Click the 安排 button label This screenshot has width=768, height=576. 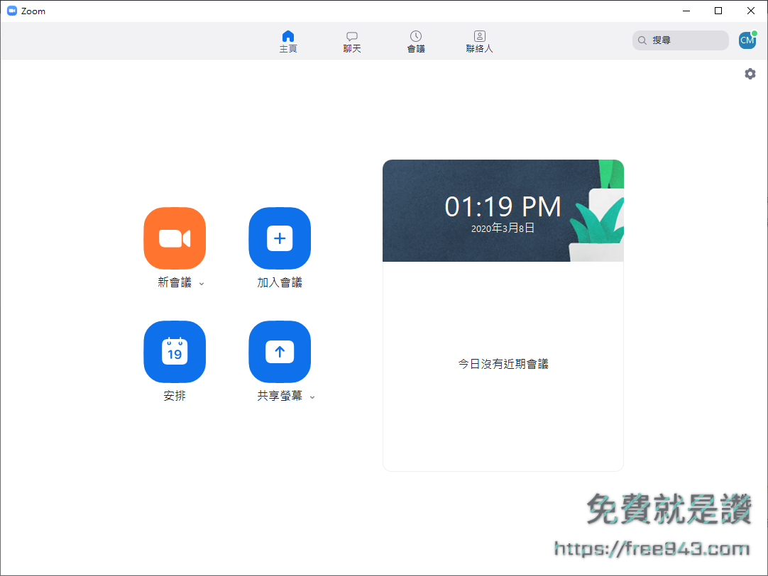175,396
